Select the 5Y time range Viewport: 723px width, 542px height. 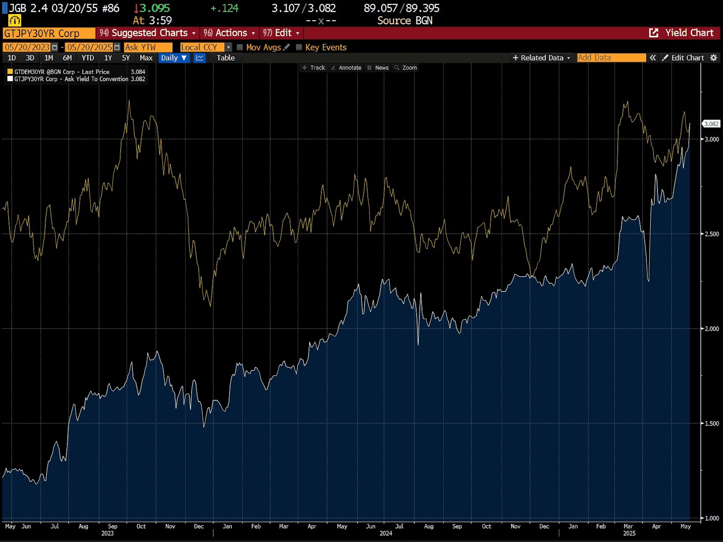pos(126,58)
